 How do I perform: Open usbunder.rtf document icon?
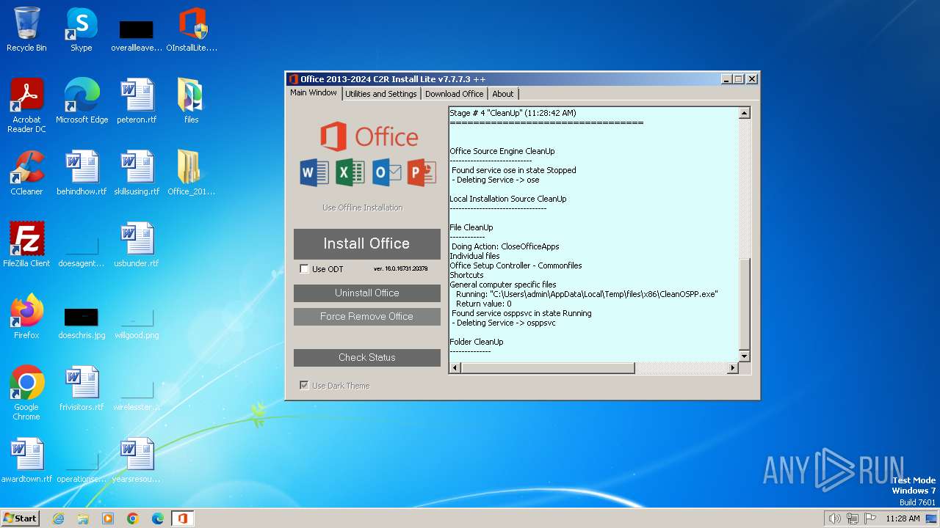[137, 244]
